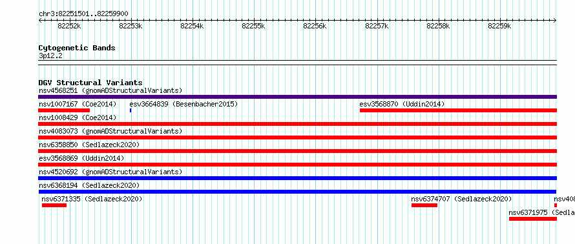575x244 pixels.
Task: Open the nsv6358850 (Sedlazeck2020) label
Action: pyautogui.click(x=89, y=145)
